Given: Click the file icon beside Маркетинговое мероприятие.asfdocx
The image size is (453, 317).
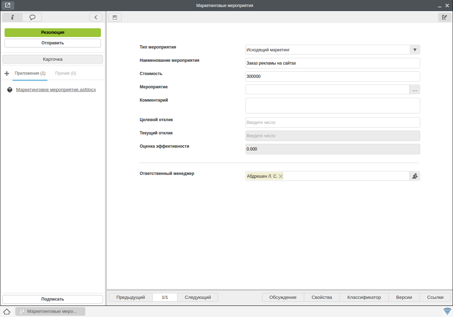Looking at the screenshot, I should [10, 90].
